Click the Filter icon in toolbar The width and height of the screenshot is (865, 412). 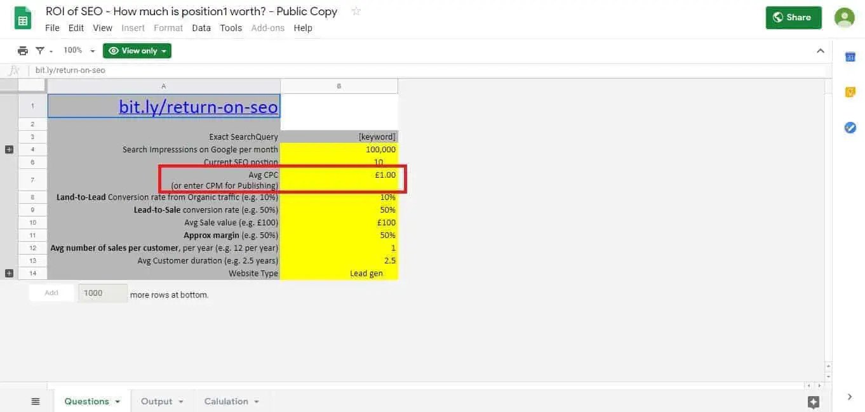pyautogui.click(x=40, y=51)
